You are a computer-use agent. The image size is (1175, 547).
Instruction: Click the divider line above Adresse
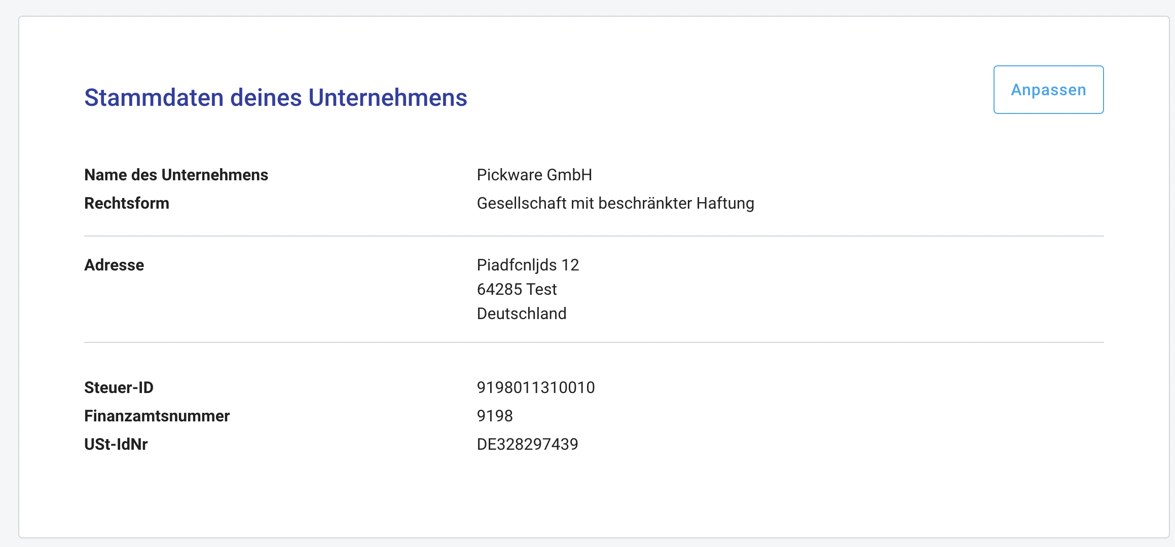click(594, 236)
